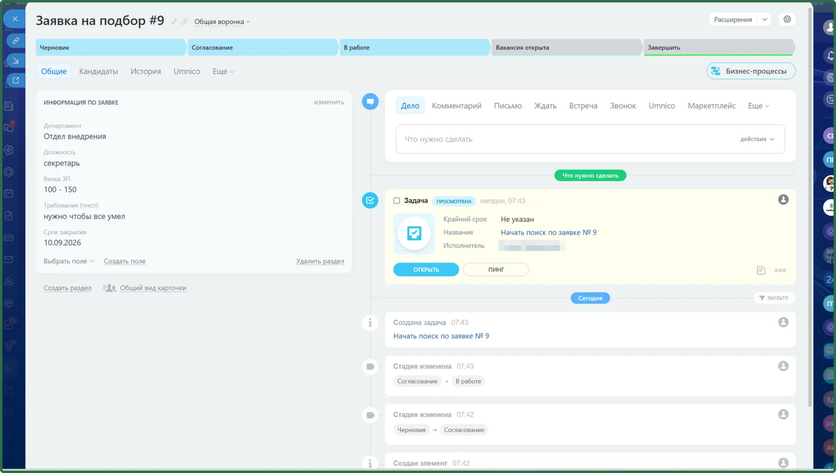Click the note icon on the task card
The height and width of the screenshot is (473, 836).
[x=761, y=270]
